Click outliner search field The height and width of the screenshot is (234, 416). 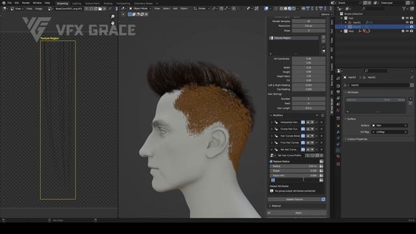point(374,8)
